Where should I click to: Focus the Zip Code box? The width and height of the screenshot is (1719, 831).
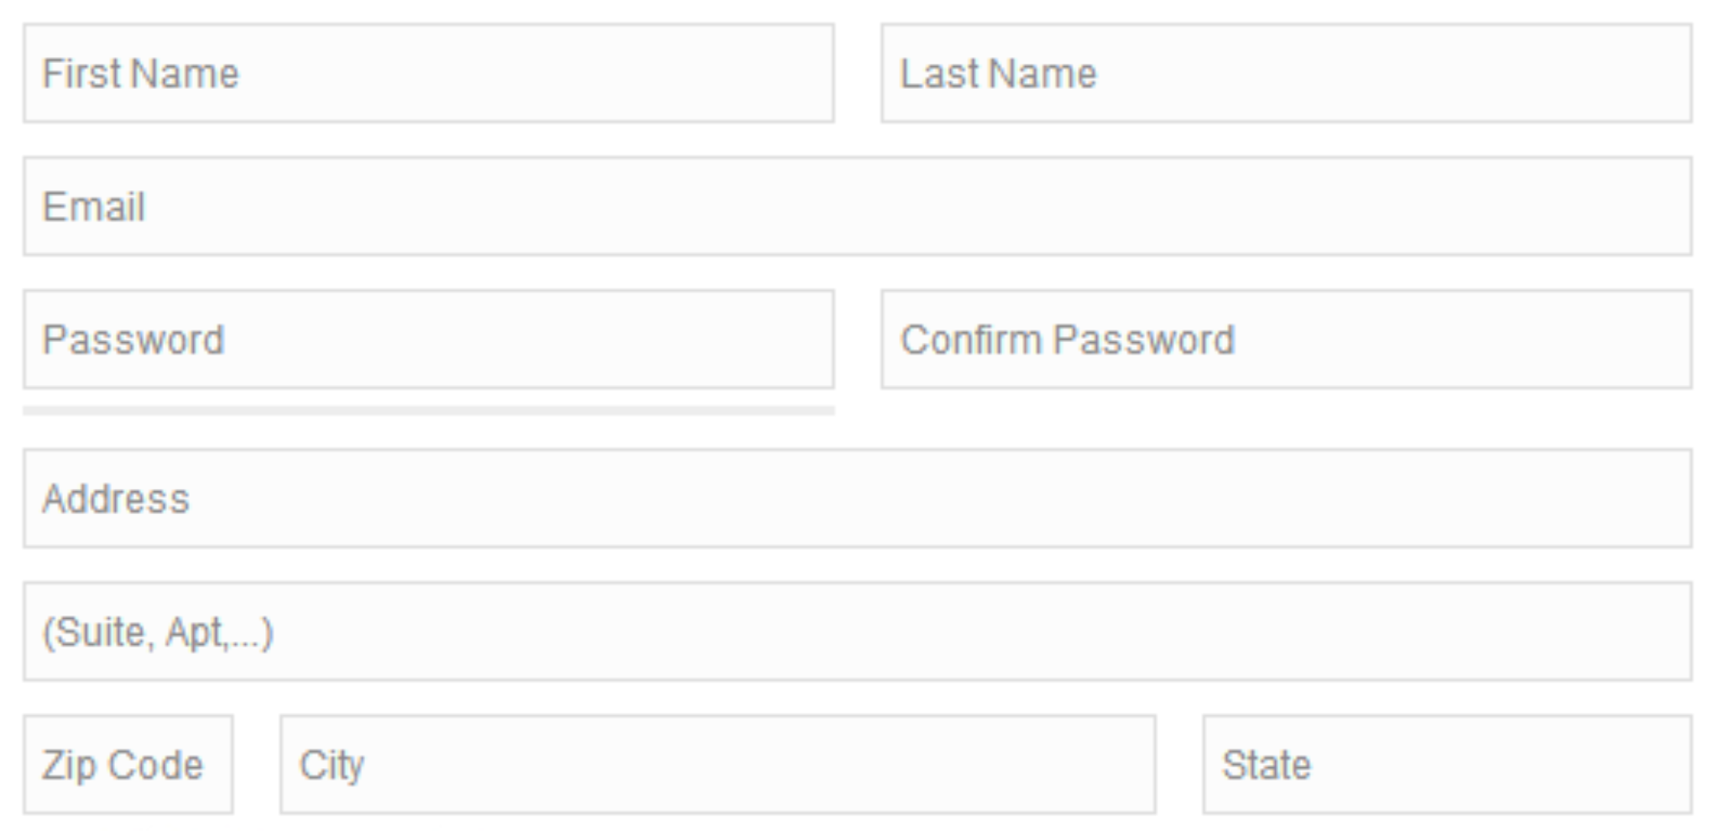pyautogui.click(x=128, y=765)
